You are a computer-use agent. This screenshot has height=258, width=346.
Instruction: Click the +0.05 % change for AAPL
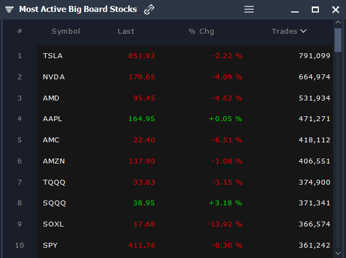pyautogui.click(x=225, y=119)
